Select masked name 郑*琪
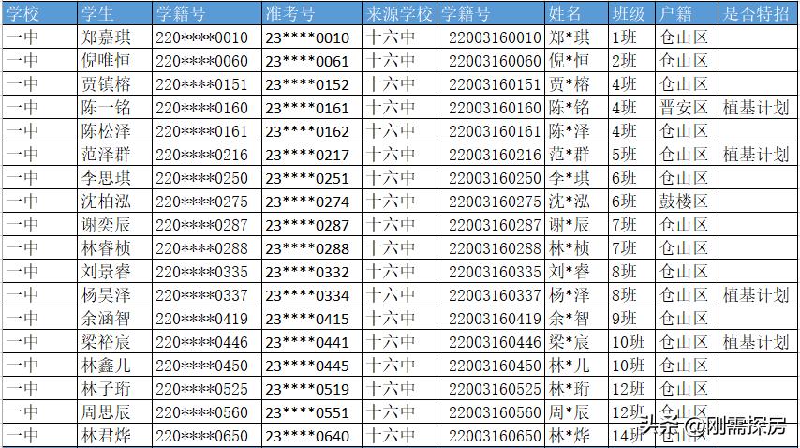 click(x=570, y=37)
